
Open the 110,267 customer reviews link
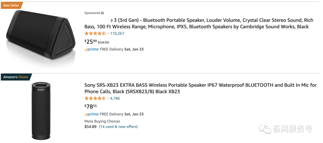117,33
